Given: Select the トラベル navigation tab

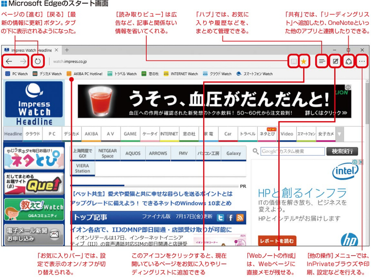Looking at the screenshot, I should pyautogui.click(x=248, y=134).
